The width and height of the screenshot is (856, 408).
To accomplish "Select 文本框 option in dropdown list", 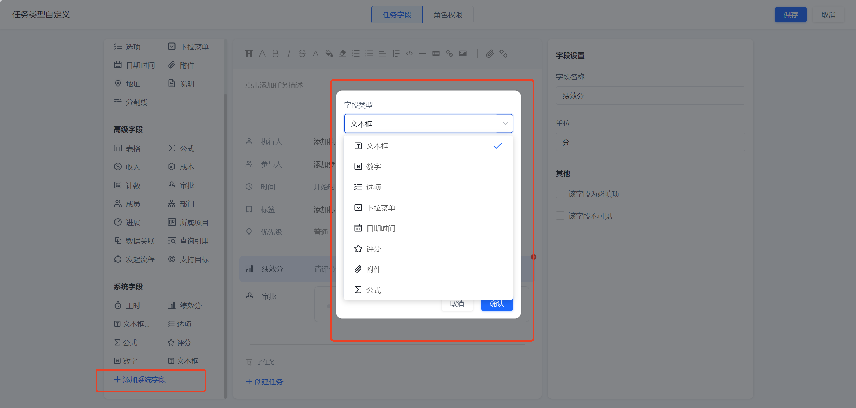I will pyautogui.click(x=428, y=146).
